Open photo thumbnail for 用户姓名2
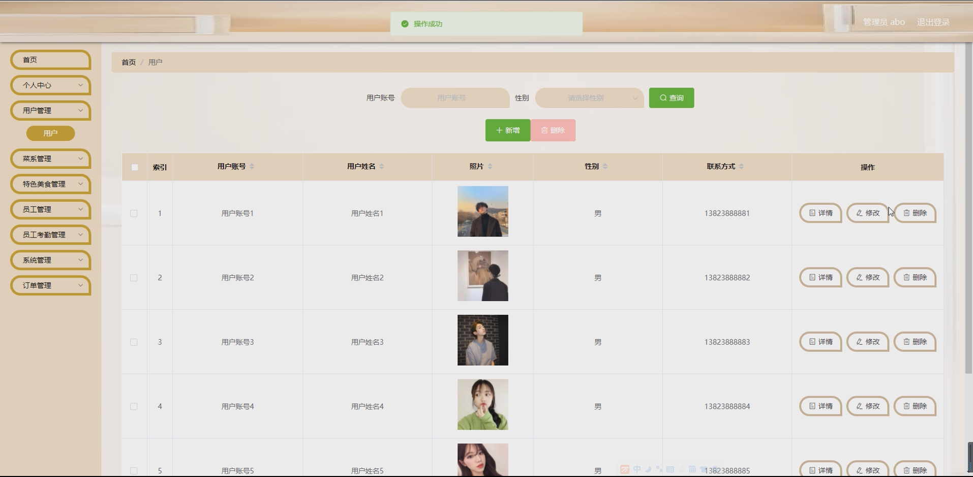Viewport: 973px width, 477px height. tap(483, 276)
